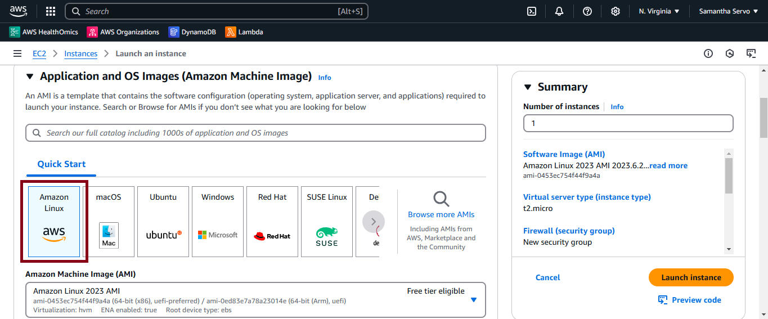The width and height of the screenshot is (768, 319).
Task: Open AWS HealthOmics shortcut
Action: (44, 32)
